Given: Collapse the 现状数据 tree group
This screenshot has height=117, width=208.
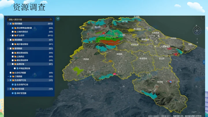Looking at the screenshot, I should (x=8, y=23).
